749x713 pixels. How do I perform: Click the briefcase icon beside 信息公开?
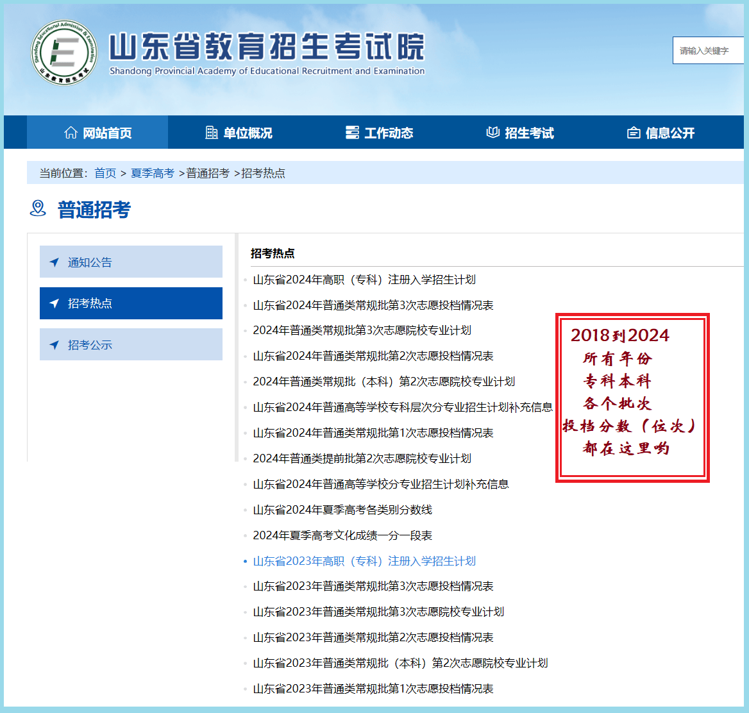pyautogui.click(x=634, y=133)
